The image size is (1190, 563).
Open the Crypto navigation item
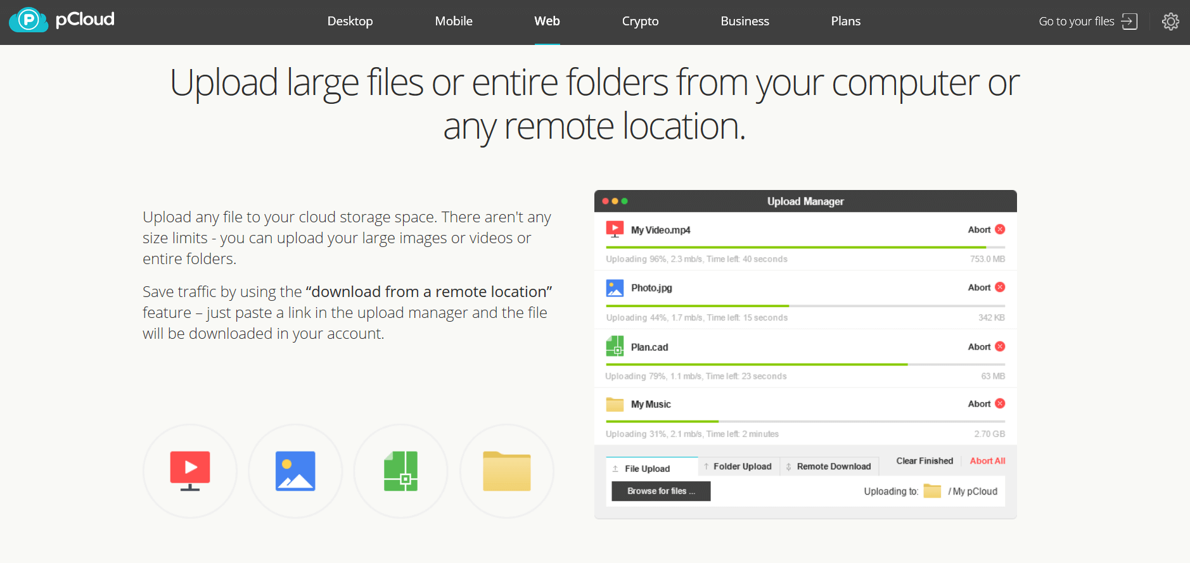(640, 21)
